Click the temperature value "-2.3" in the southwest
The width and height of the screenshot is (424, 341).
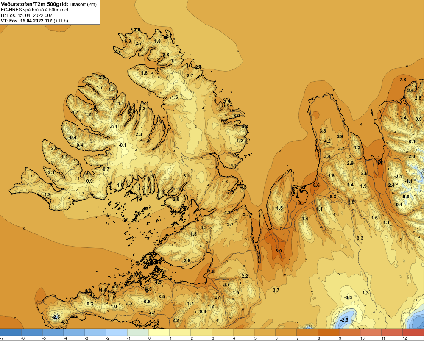pyautogui.click(x=56, y=317)
